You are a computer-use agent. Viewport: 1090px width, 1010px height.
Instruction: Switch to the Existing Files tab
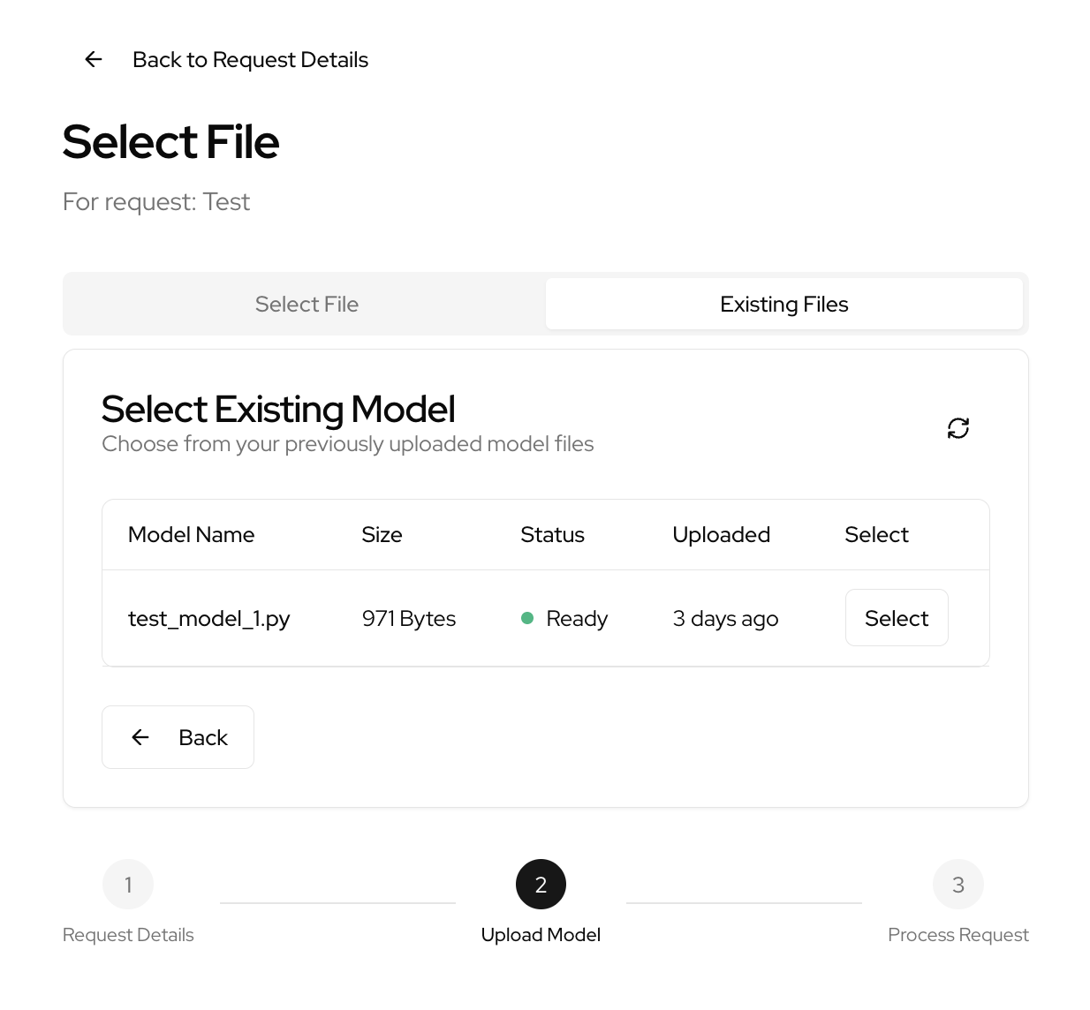pyautogui.click(x=783, y=305)
